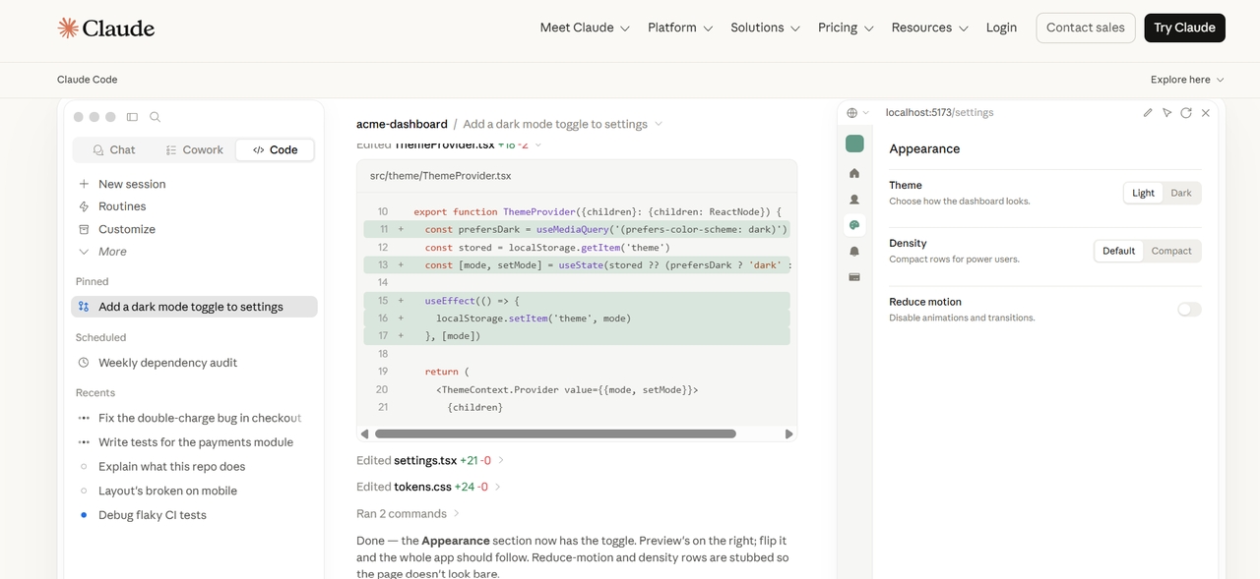Click the horizontal scrollbar thumb under the code
This screenshot has width=1260, height=579.
coord(555,434)
